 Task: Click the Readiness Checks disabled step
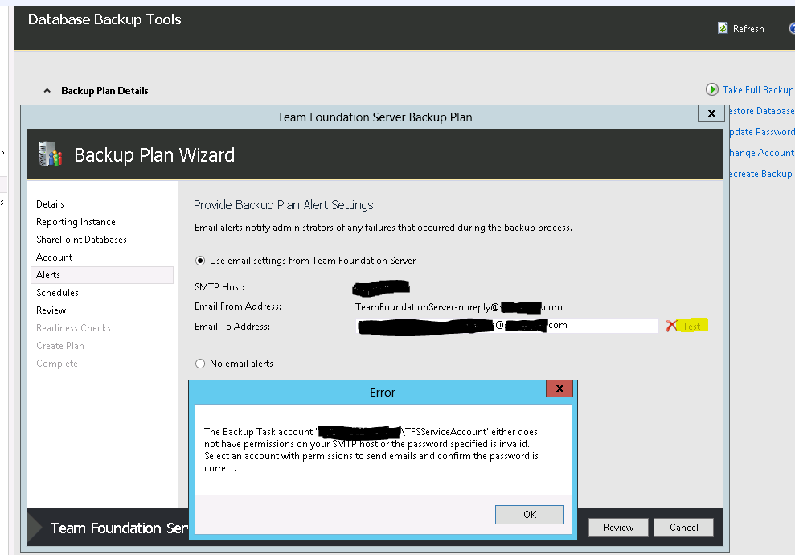(x=73, y=328)
